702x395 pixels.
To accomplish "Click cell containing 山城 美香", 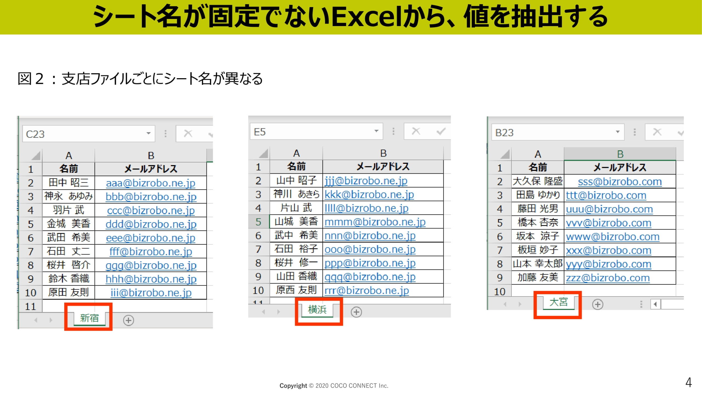I will (296, 222).
